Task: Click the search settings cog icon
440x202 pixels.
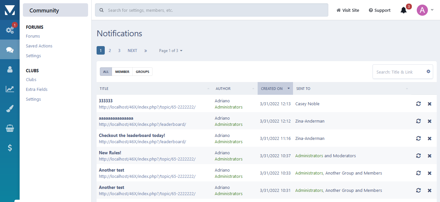Action: [428, 72]
